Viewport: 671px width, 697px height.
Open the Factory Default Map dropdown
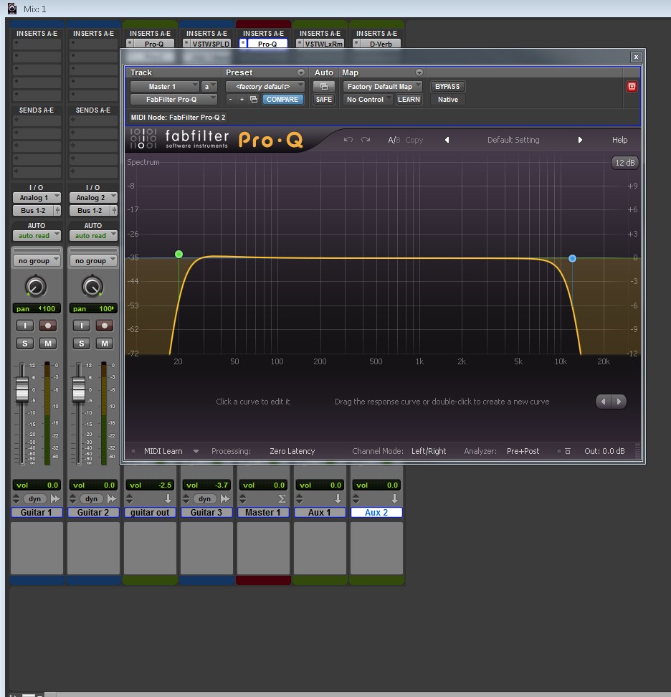click(x=382, y=86)
